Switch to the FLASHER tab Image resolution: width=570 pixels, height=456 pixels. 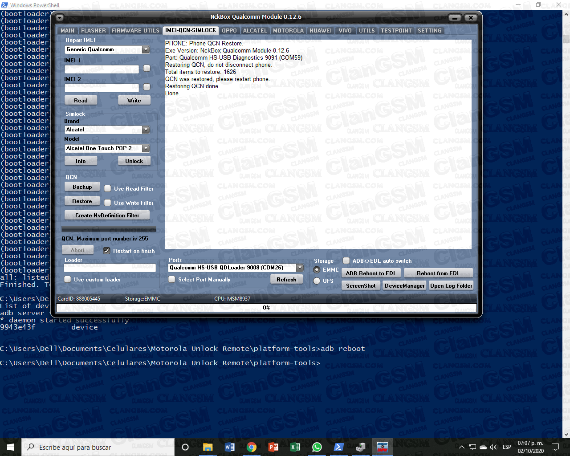[x=94, y=31]
